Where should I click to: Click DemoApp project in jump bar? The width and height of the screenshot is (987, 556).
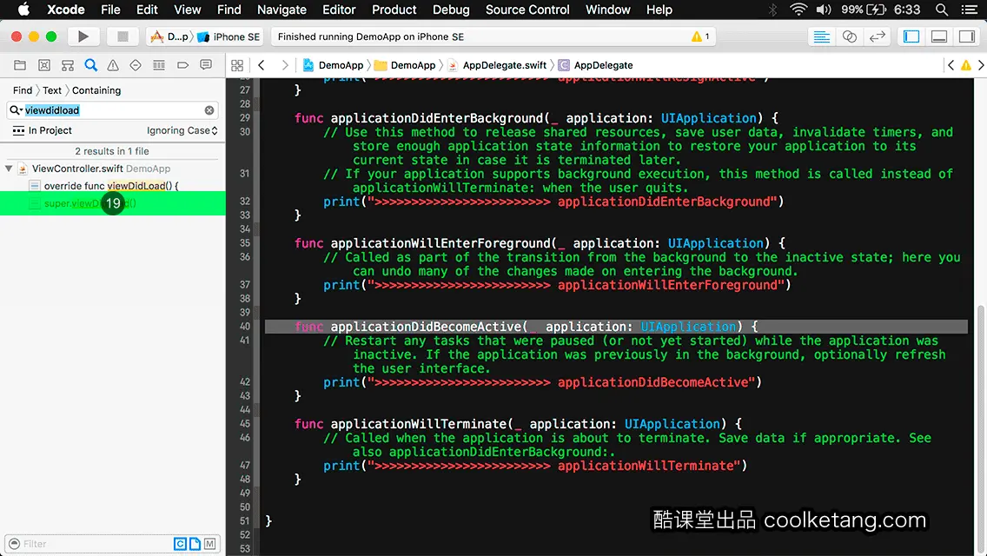click(333, 65)
